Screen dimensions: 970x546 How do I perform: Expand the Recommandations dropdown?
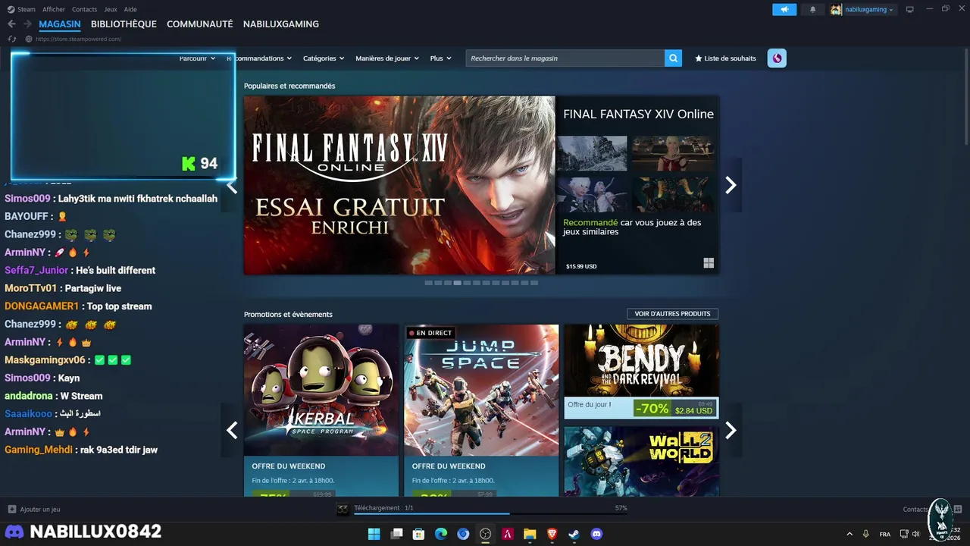click(260, 58)
